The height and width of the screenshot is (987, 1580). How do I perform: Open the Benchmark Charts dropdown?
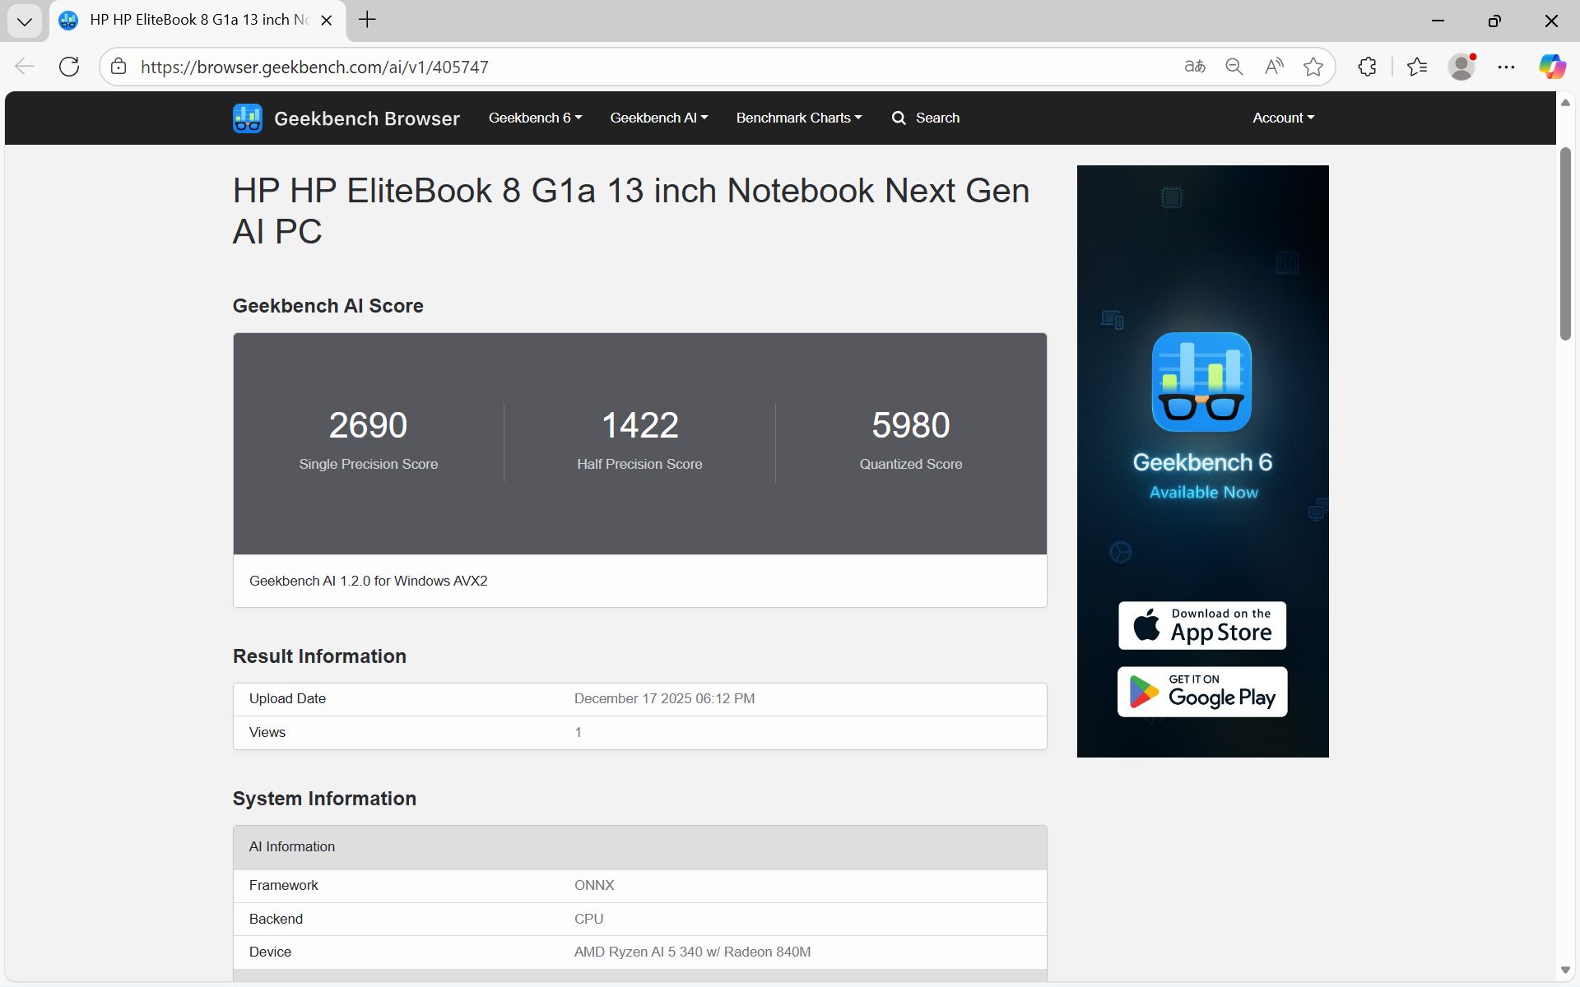point(797,118)
